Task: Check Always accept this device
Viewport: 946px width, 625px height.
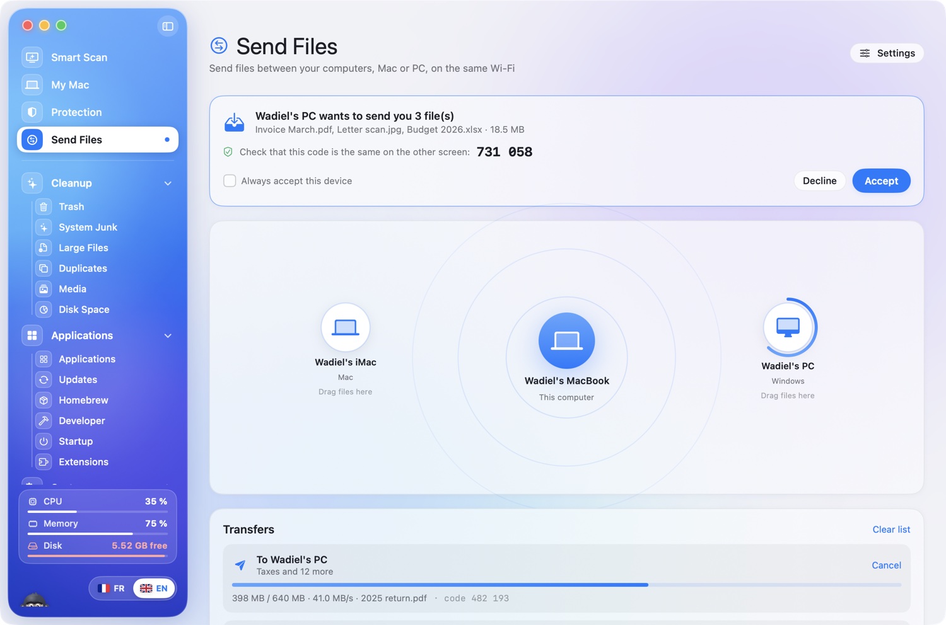Action: point(230,181)
